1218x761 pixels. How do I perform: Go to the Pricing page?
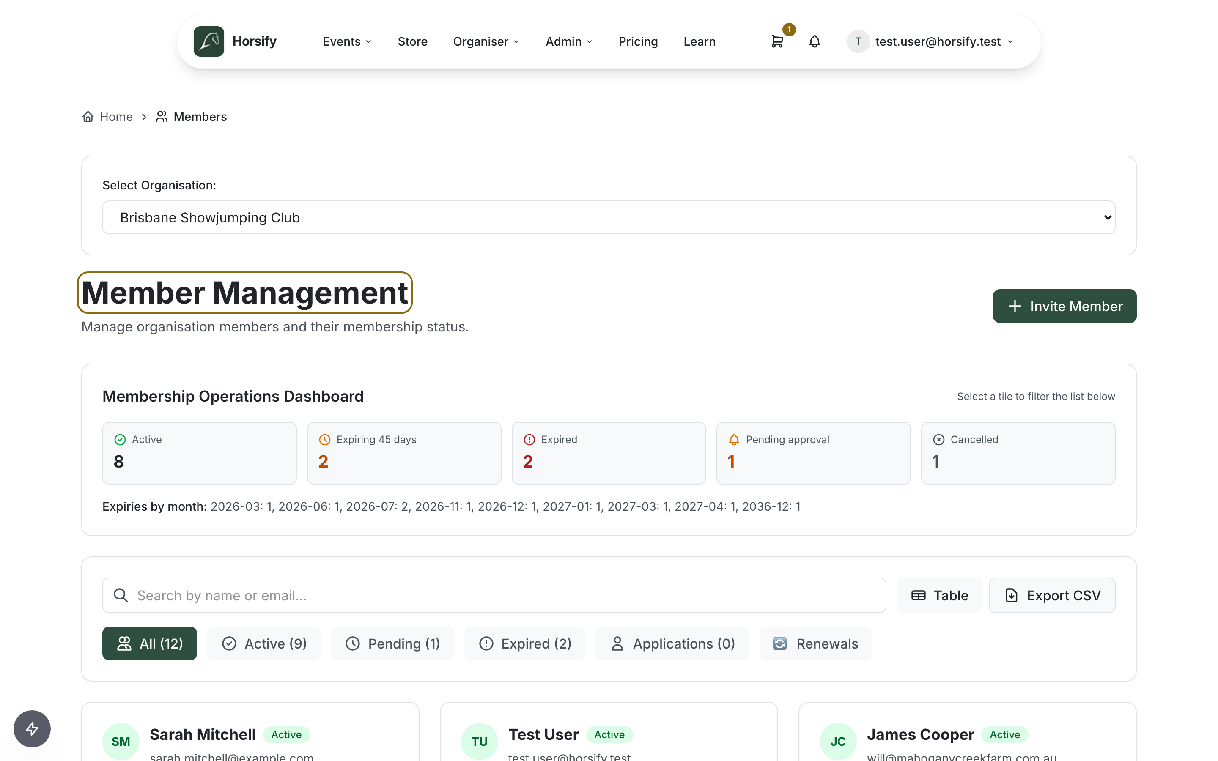click(x=638, y=41)
